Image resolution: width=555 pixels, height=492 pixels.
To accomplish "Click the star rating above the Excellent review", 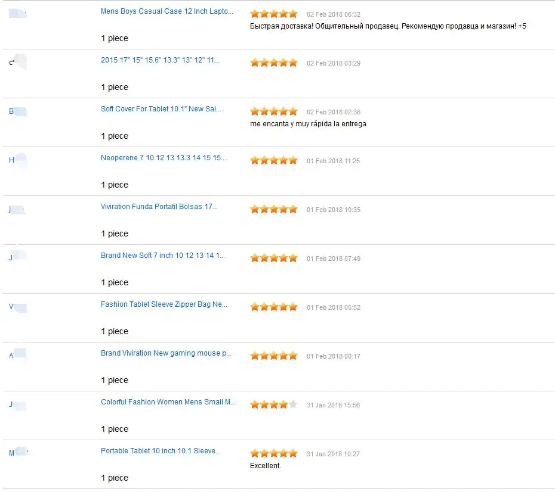I will [273, 453].
